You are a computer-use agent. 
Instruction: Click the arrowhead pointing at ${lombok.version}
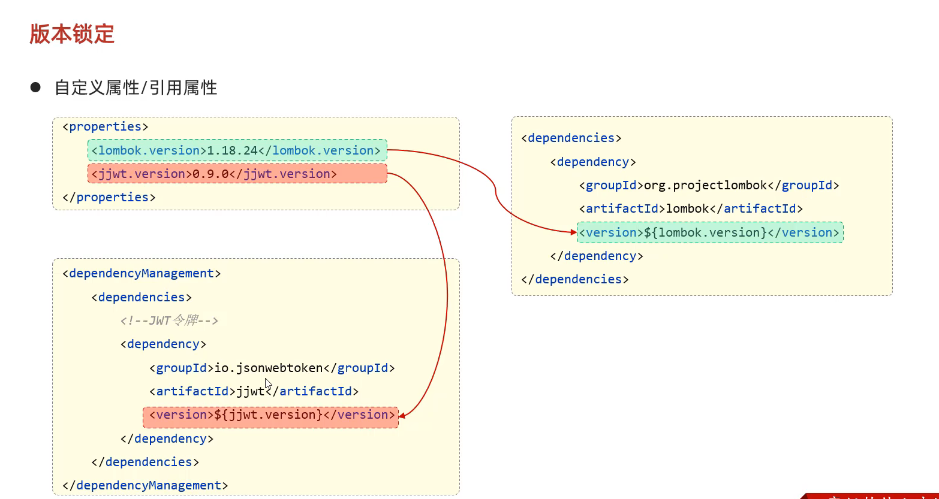573,232
